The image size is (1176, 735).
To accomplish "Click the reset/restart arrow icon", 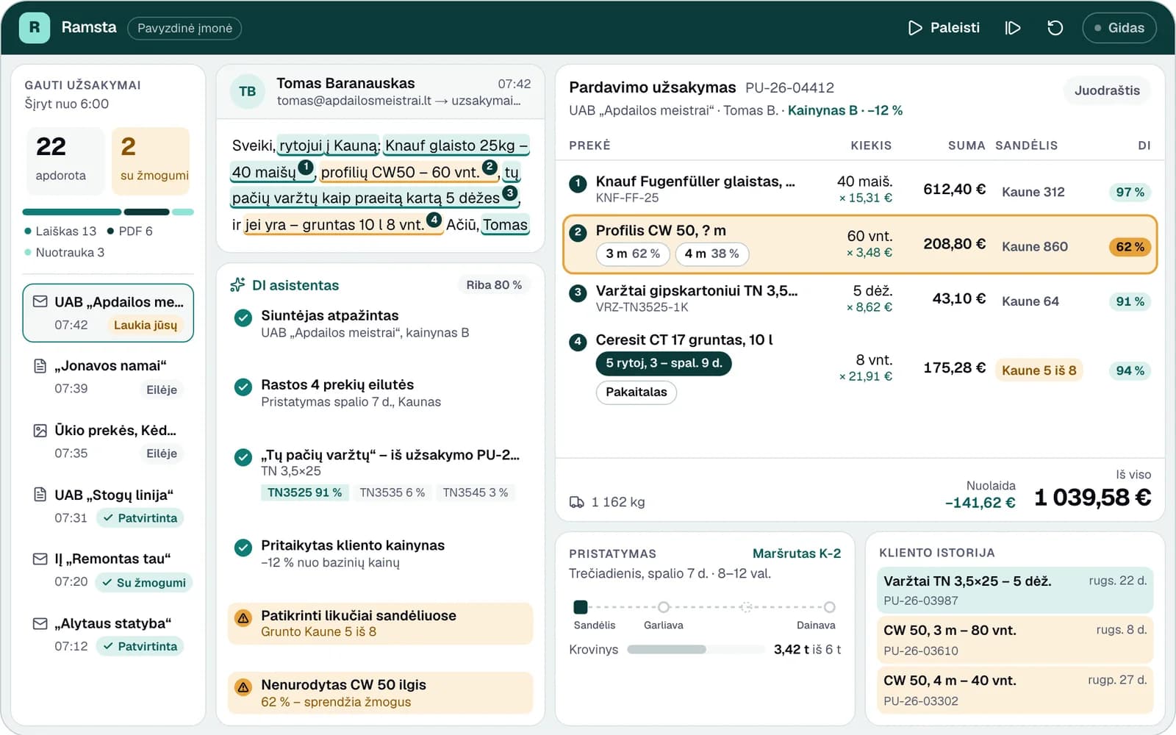I will [1055, 28].
